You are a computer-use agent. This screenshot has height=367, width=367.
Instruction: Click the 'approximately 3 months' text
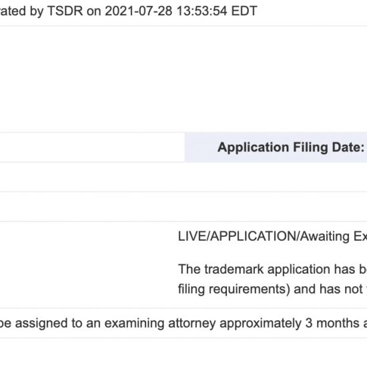tap(290, 323)
